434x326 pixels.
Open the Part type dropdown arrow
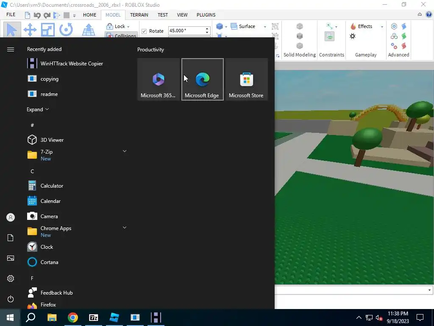(x=226, y=27)
